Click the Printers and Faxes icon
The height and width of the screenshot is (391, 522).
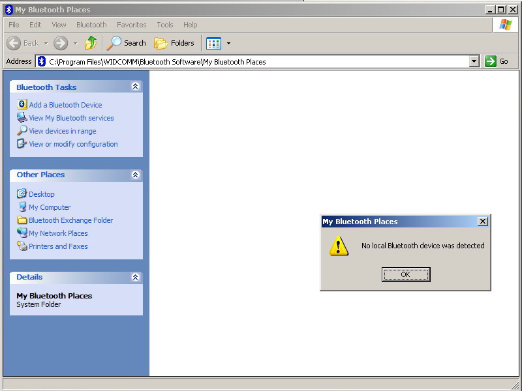(22, 246)
